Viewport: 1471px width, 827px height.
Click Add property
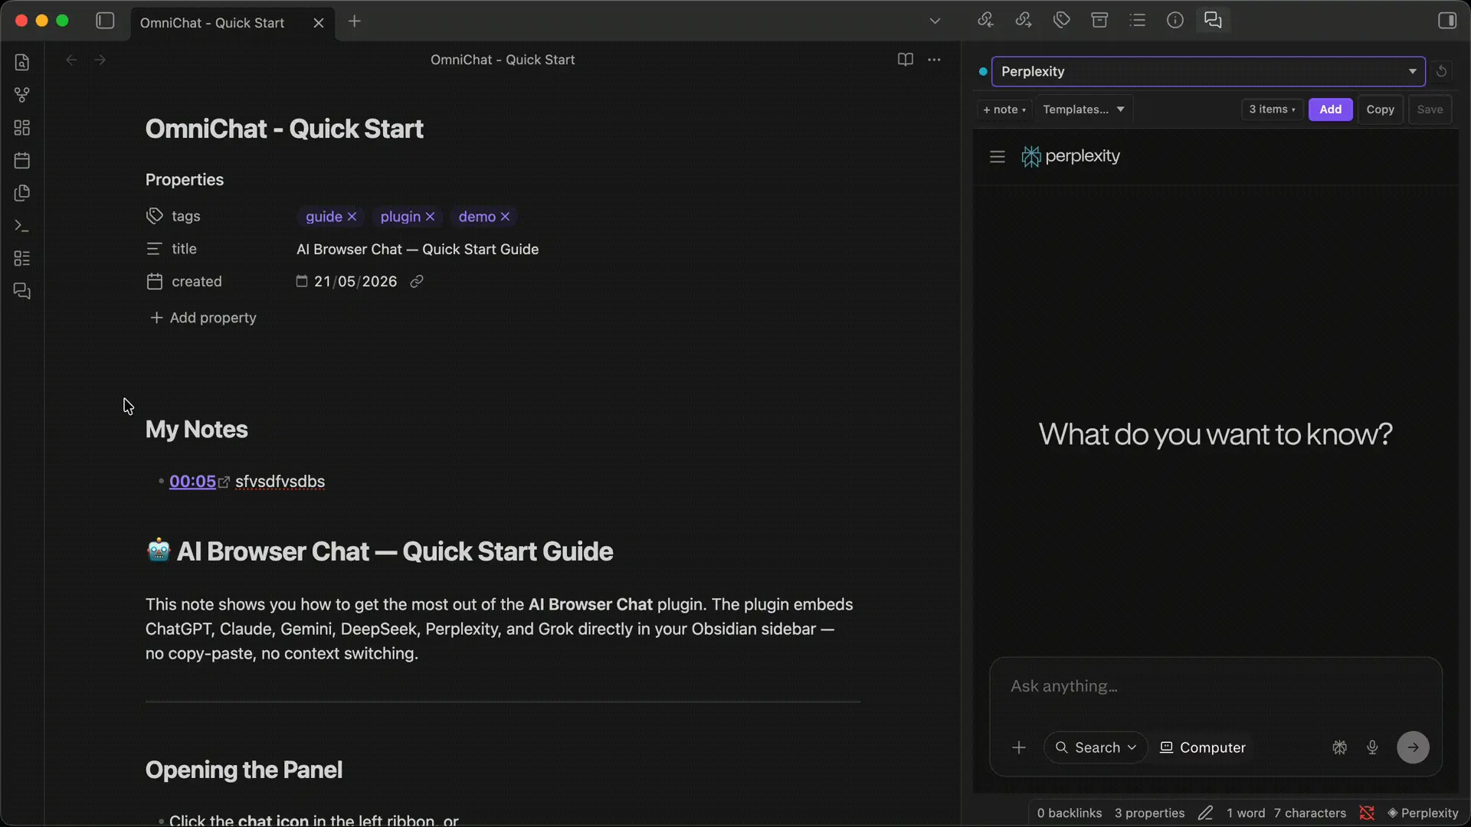(x=203, y=318)
